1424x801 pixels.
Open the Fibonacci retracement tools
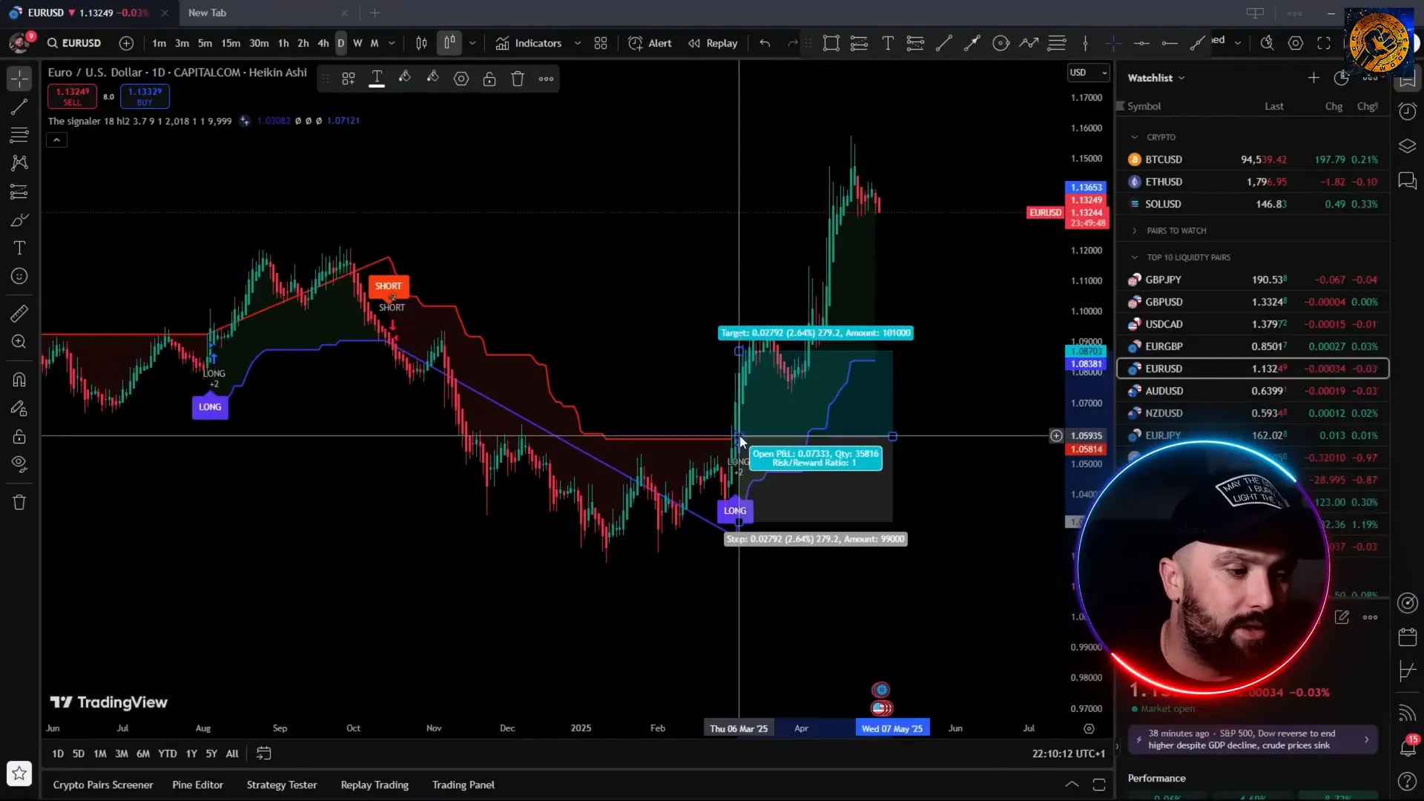(19, 135)
